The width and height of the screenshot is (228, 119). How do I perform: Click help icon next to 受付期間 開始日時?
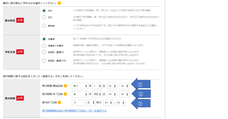pyautogui.click(x=65, y=86)
